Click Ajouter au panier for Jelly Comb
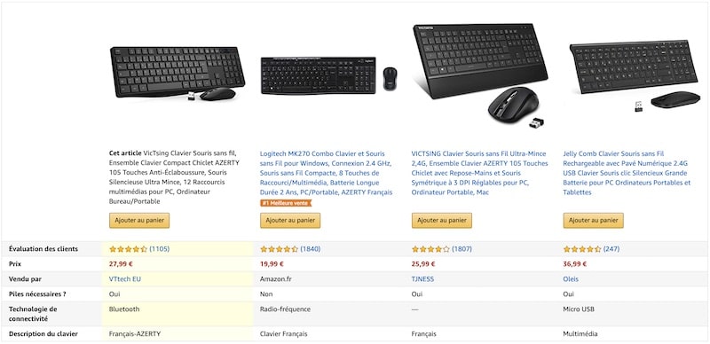Image resolution: width=710 pixels, height=344 pixels. tap(593, 221)
